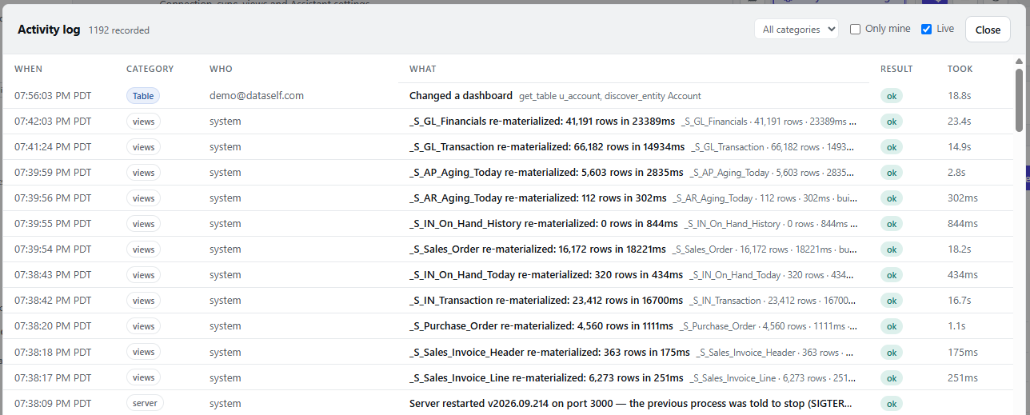The height and width of the screenshot is (415, 1030).
Task: Click the RESULT column header
Action: (x=896, y=69)
